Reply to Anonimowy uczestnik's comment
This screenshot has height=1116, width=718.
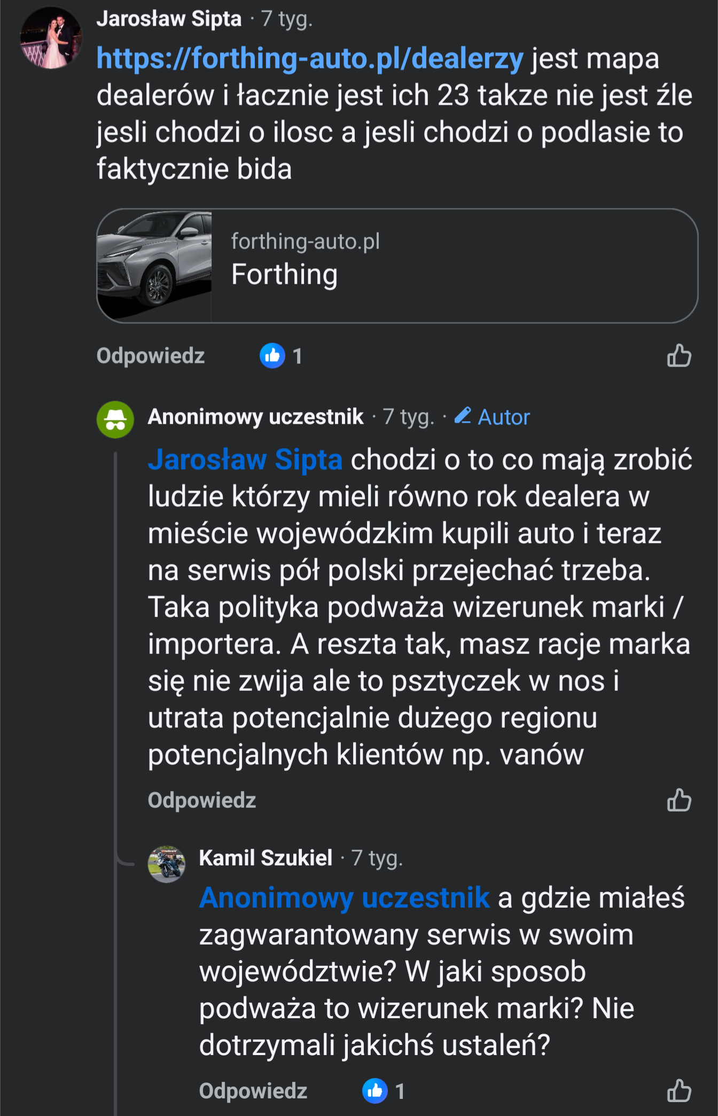coord(202,800)
